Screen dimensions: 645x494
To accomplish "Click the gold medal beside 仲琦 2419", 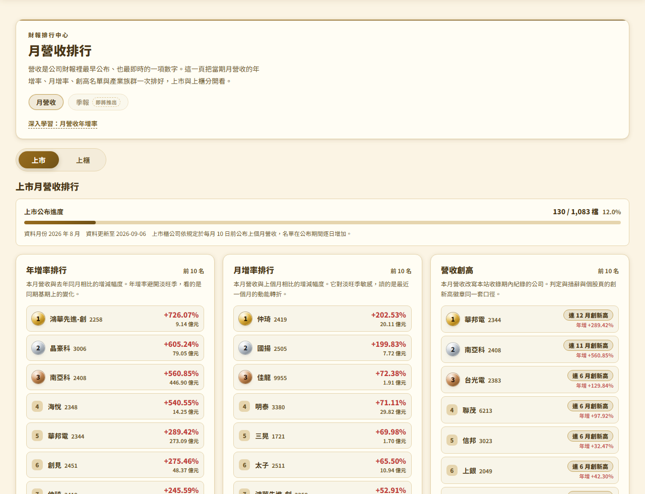I will click(x=245, y=319).
